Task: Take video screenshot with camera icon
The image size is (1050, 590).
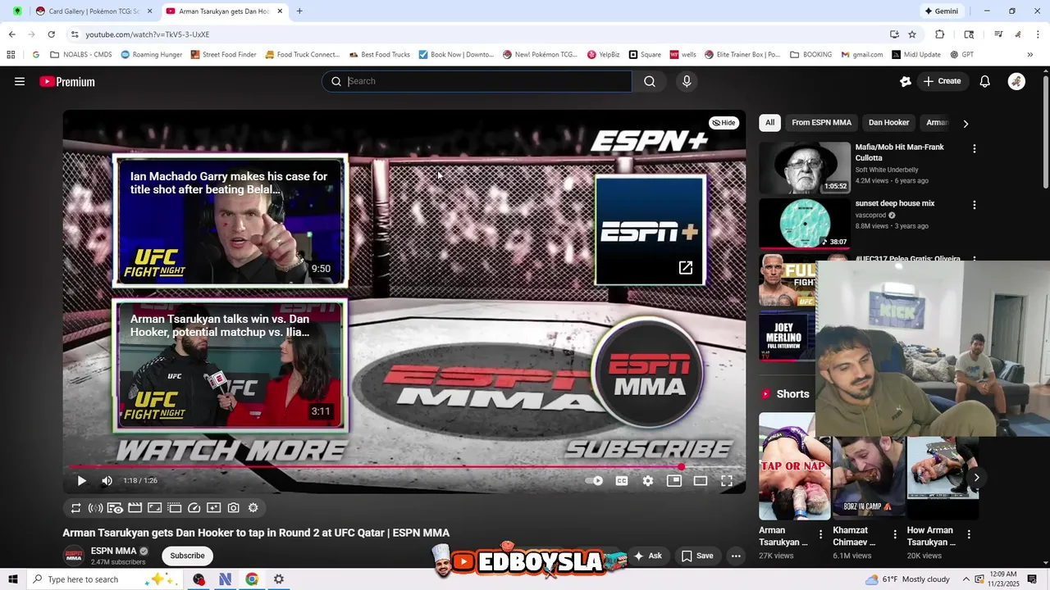Action: (234, 508)
